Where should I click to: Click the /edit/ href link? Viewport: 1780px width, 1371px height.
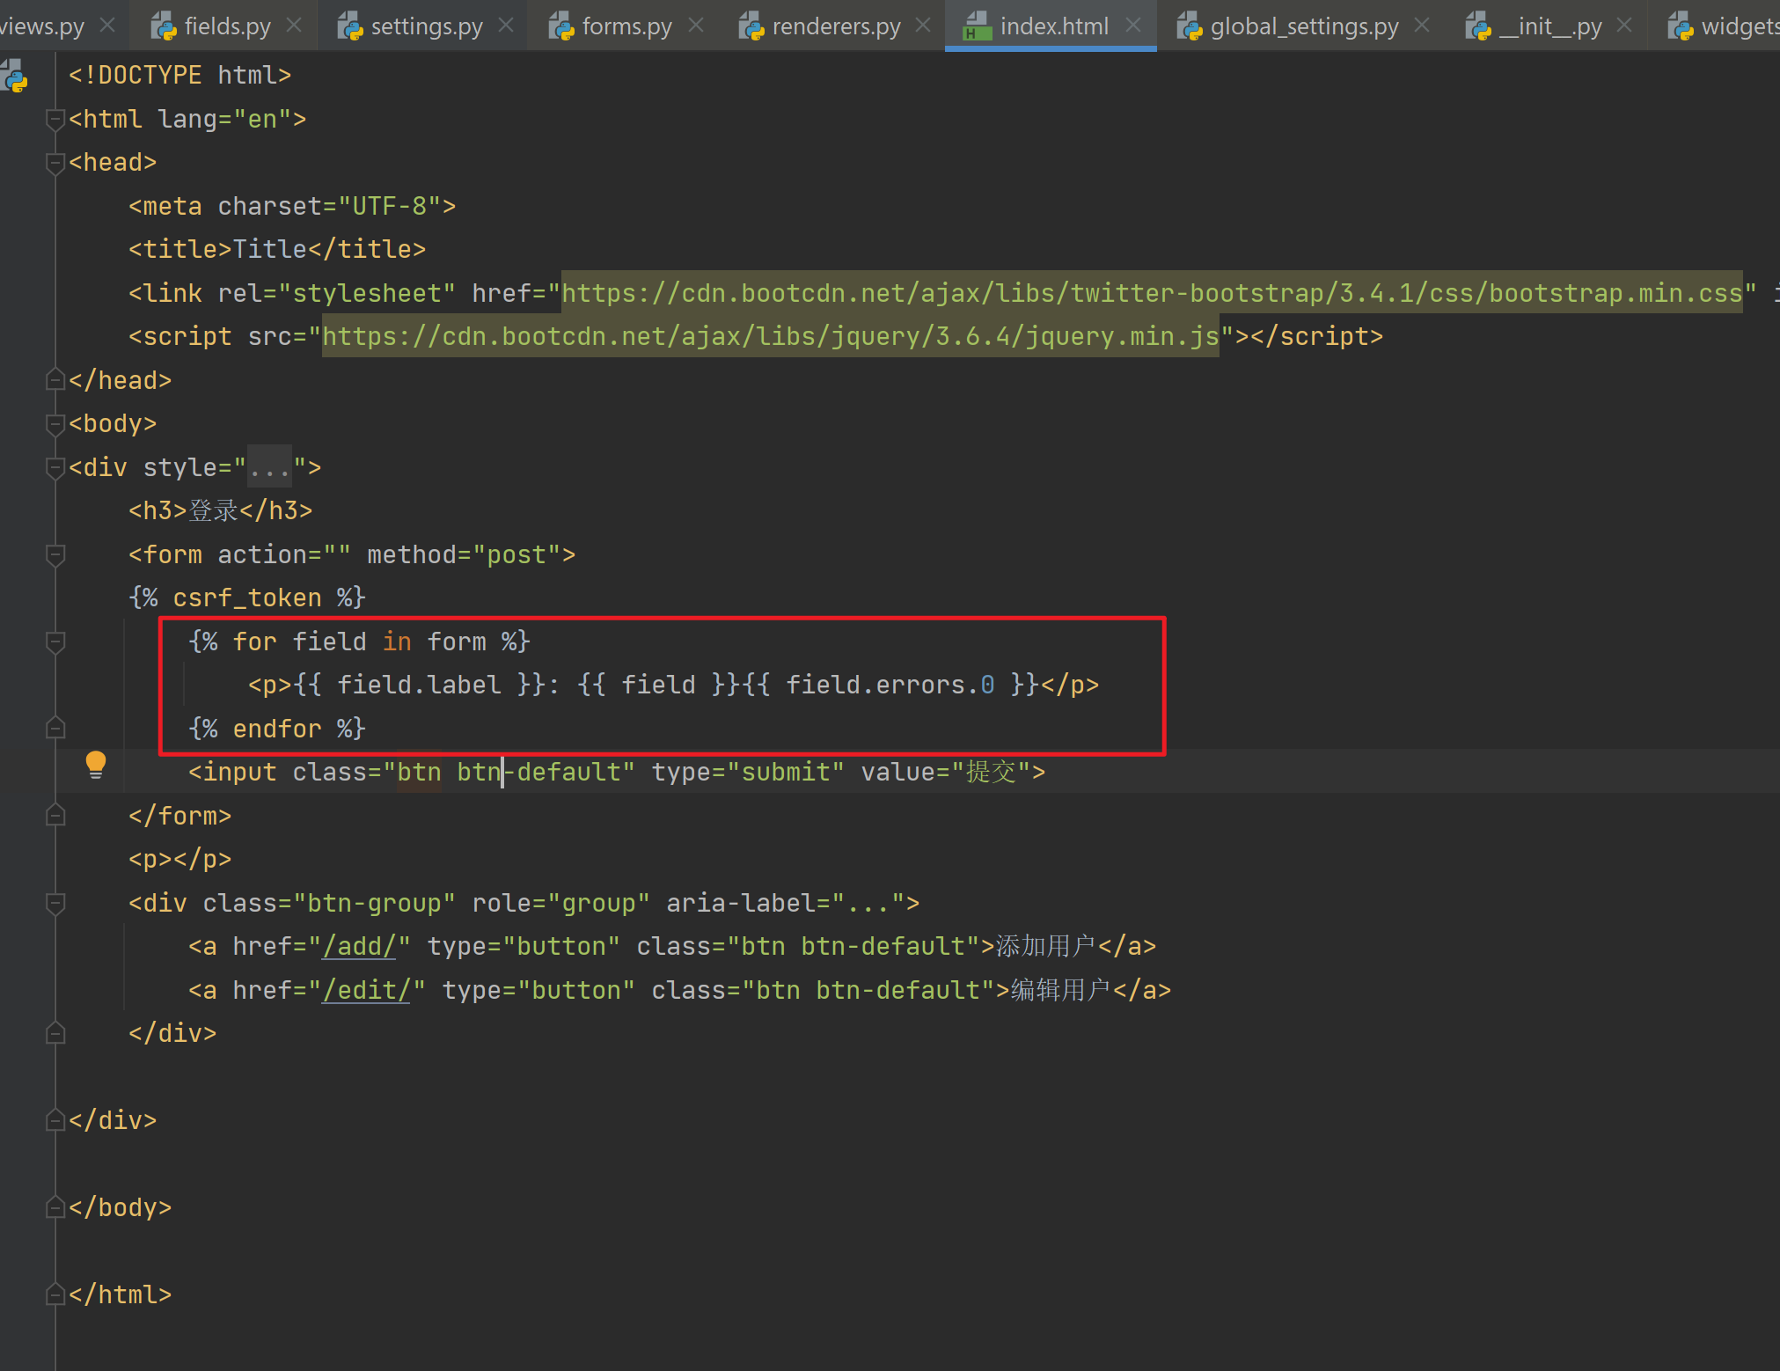coord(365,991)
